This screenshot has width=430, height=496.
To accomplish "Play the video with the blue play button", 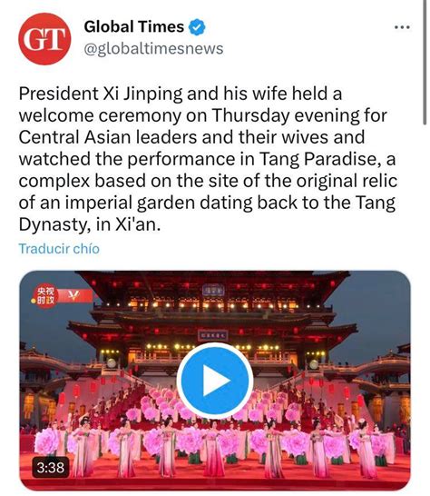I will [215, 381].
